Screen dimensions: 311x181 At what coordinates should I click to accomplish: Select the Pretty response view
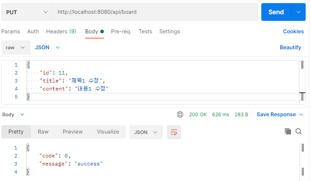tap(16, 132)
